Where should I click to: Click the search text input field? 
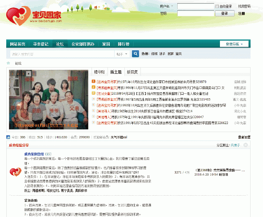click(62, 54)
